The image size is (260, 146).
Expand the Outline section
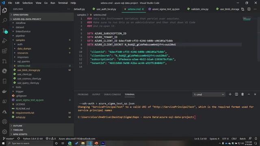coord(41,126)
